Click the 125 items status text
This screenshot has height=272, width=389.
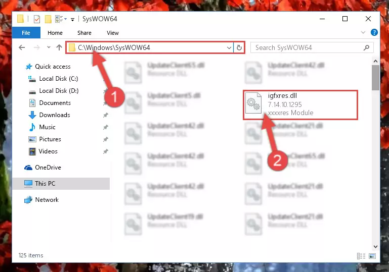pyautogui.click(x=31, y=255)
